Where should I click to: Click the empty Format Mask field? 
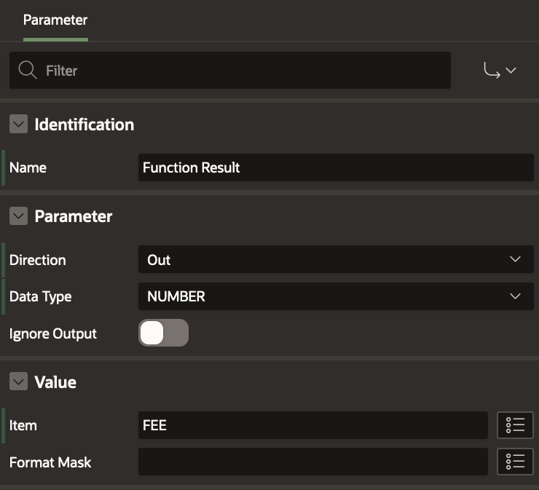312,462
